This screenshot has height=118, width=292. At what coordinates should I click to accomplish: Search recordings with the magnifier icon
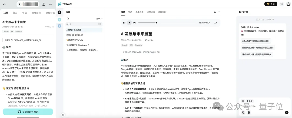(68, 19)
